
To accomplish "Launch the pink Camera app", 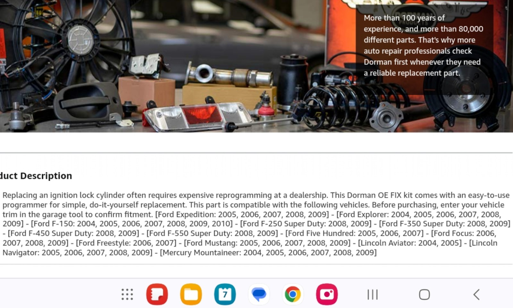I will coord(327,294).
